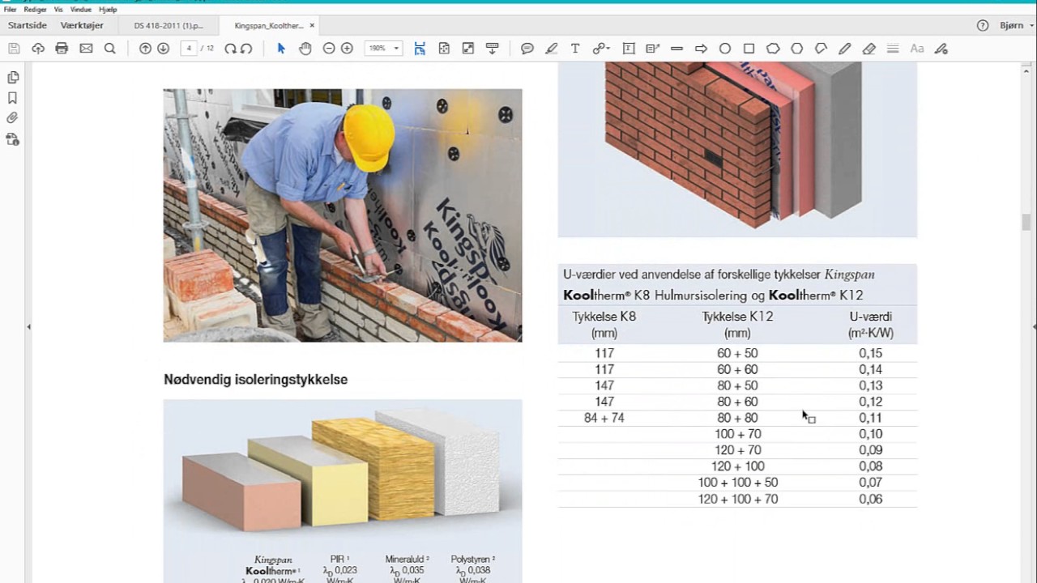Open the Vindue menu
Viewport: 1037px width, 583px height.
point(80,10)
